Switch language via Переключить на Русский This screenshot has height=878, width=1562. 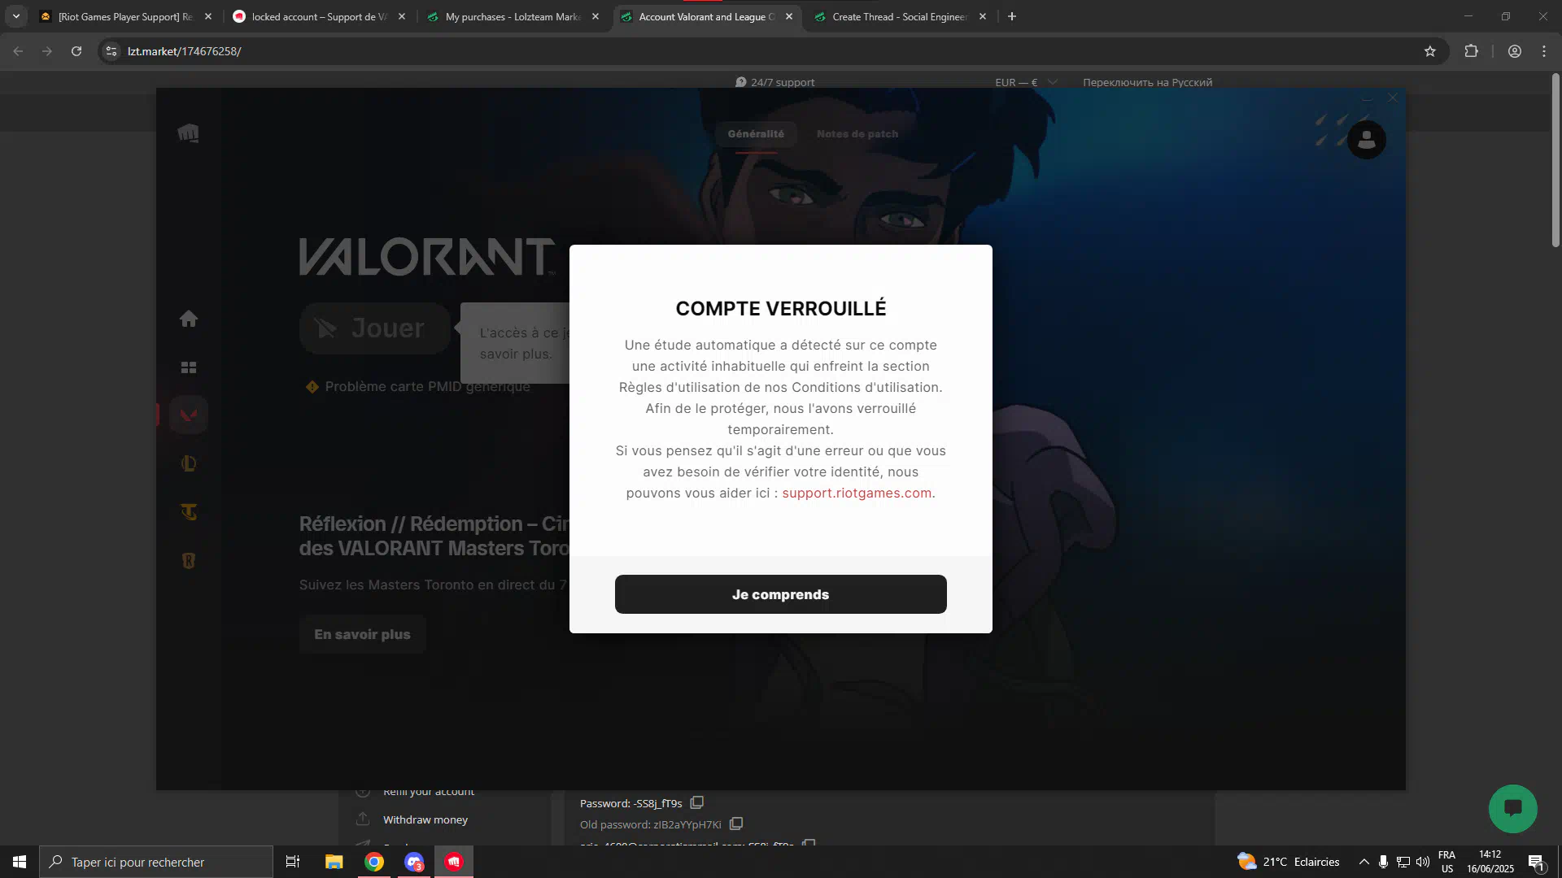pos(1147,82)
